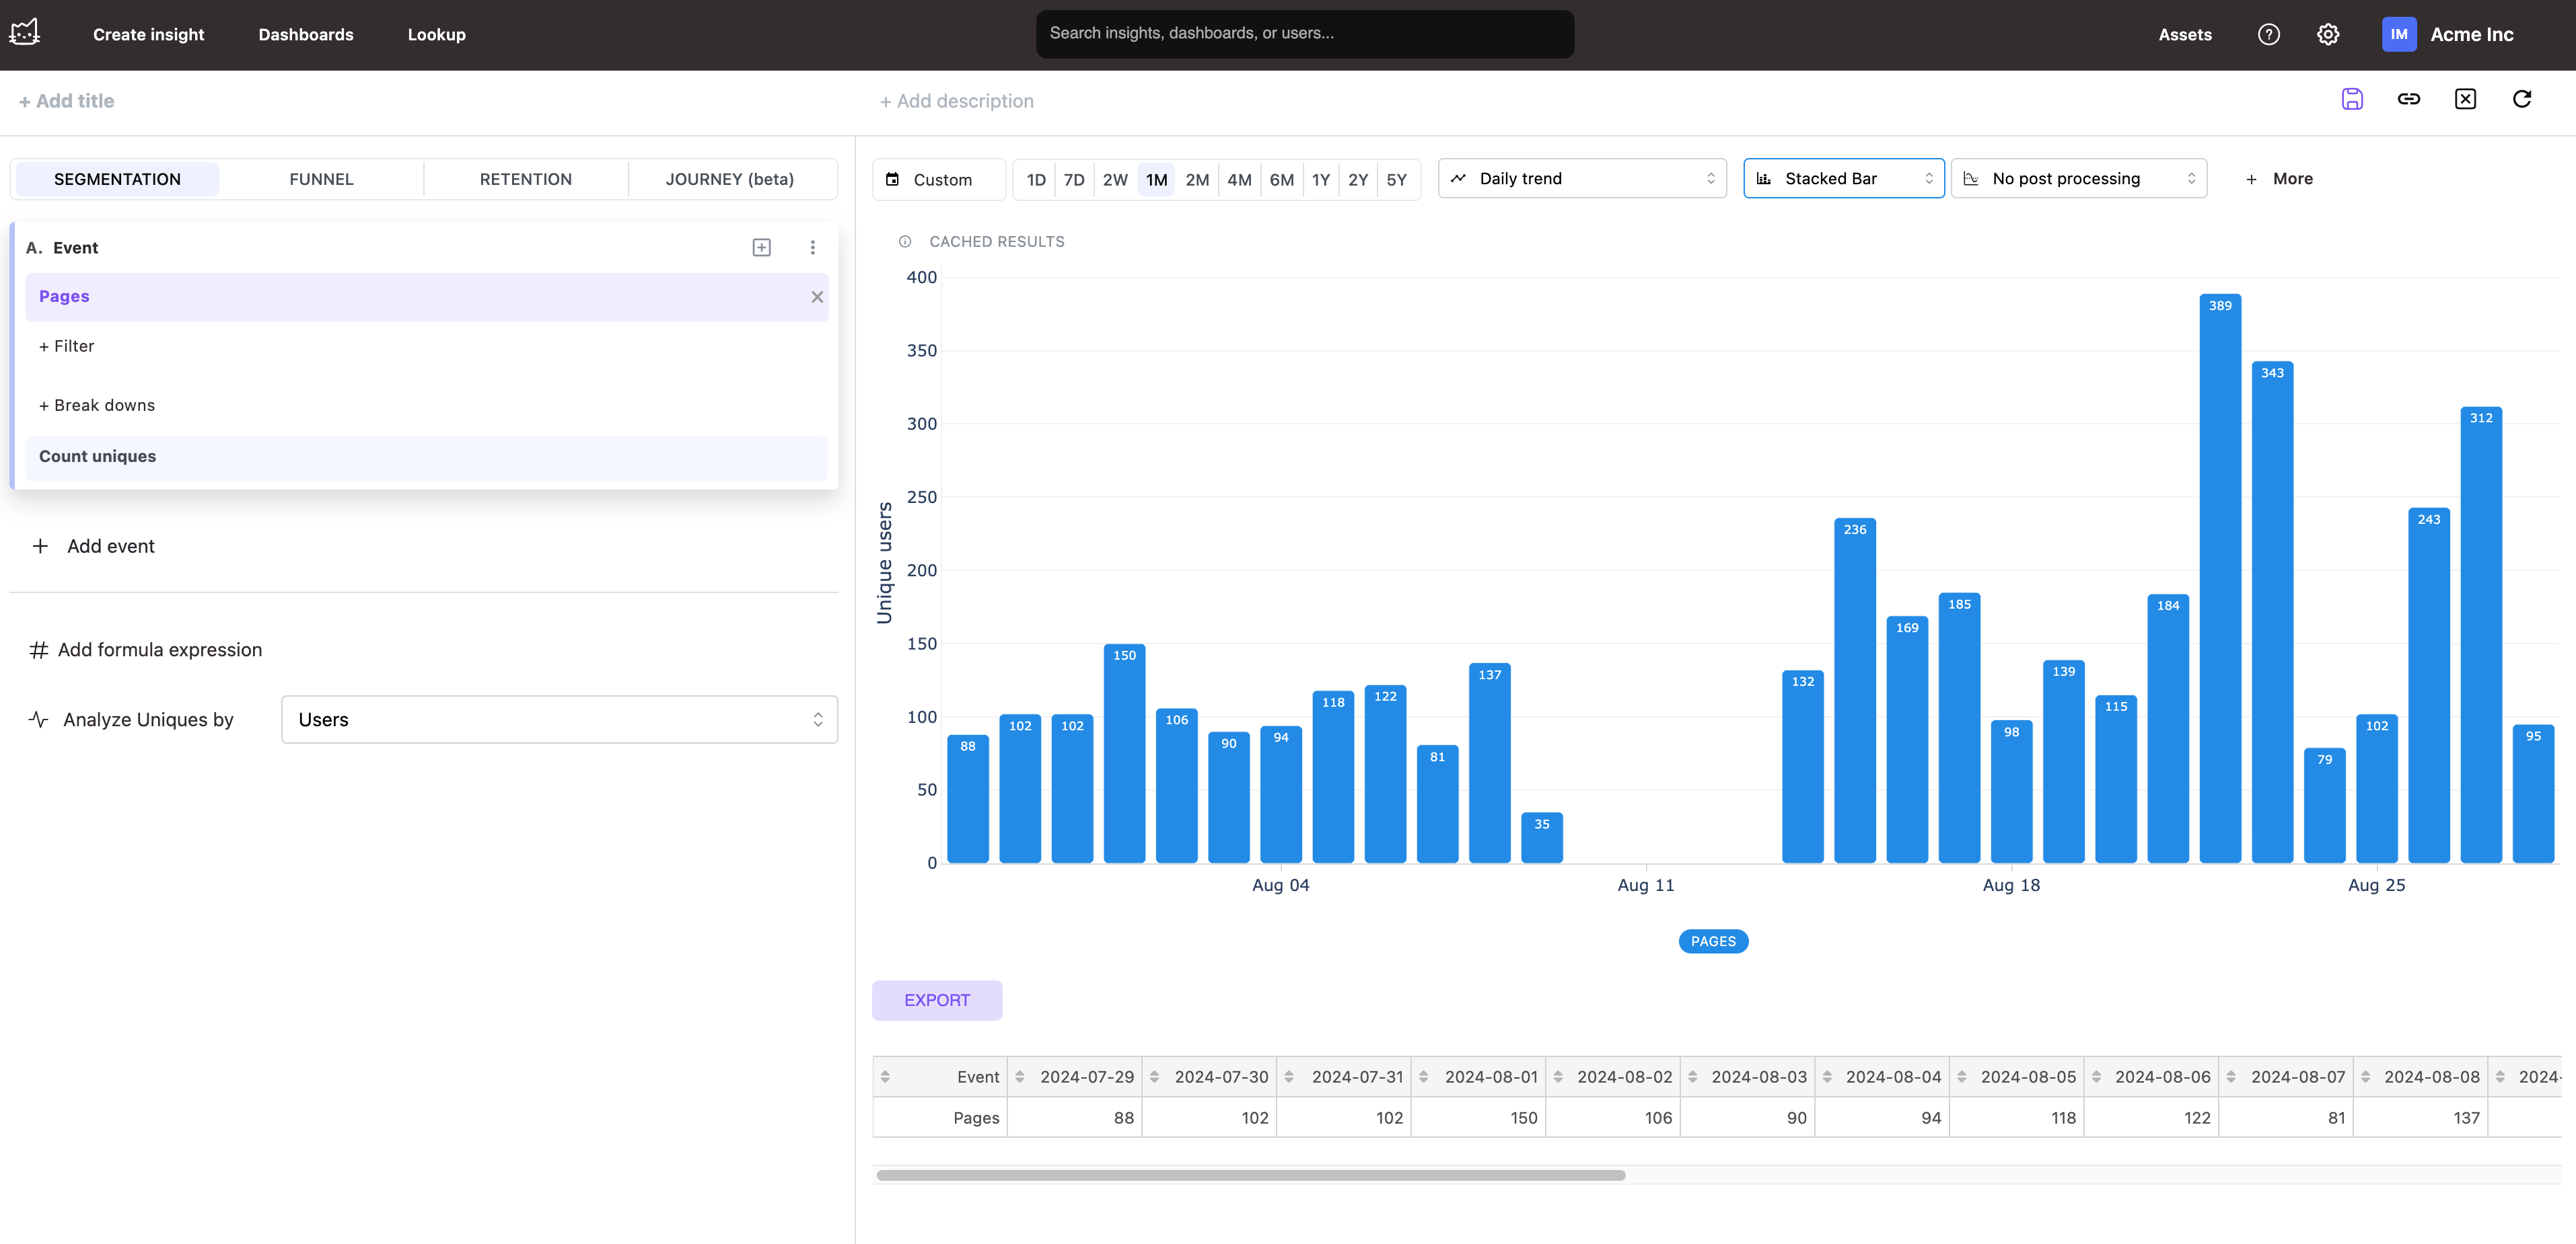This screenshot has height=1244, width=2576.
Task: Focus the search insights input field
Action: [1305, 34]
